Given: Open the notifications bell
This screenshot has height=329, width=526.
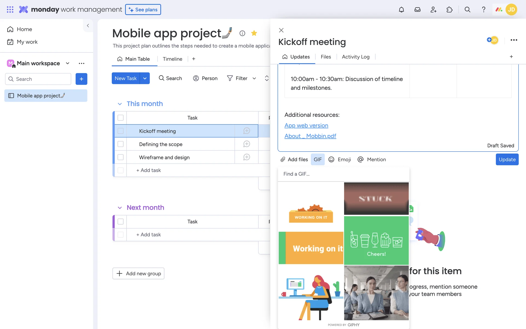Looking at the screenshot, I should pyautogui.click(x=401, y=10).
